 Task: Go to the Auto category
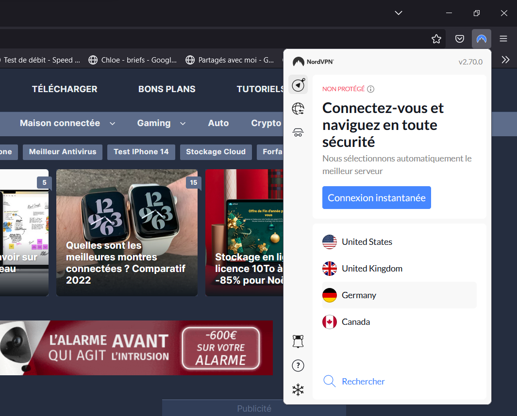218,123
